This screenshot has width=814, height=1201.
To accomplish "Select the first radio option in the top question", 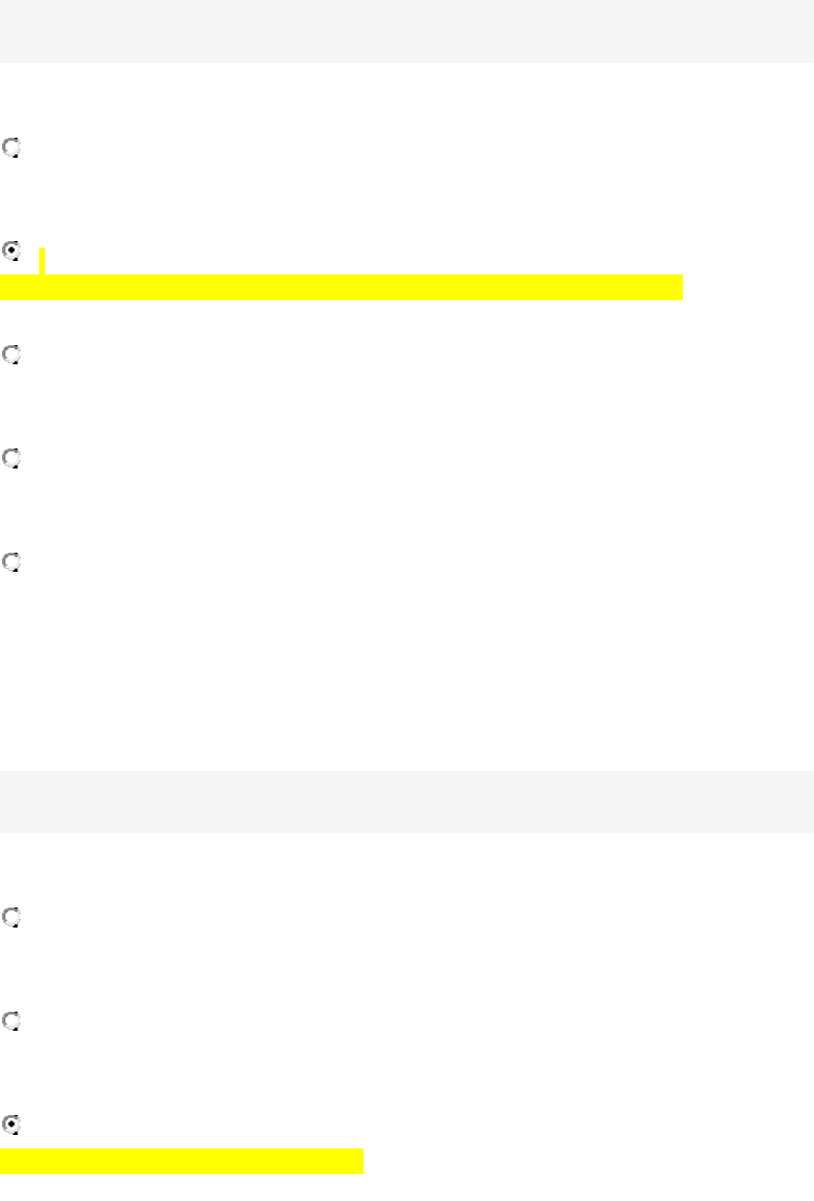I will coord(11,148).
